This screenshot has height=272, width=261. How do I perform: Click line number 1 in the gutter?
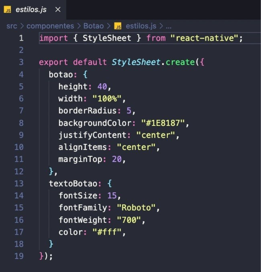pyautogui.click(x=21, y=38)
